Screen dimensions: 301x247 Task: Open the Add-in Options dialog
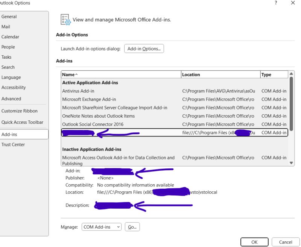(144, 48)
